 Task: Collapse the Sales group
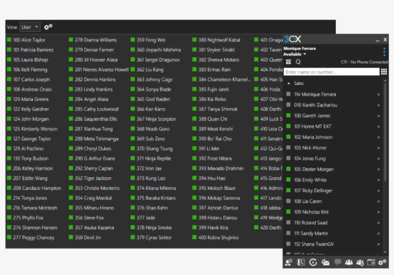pyautogui.click(x=289, y=83)
